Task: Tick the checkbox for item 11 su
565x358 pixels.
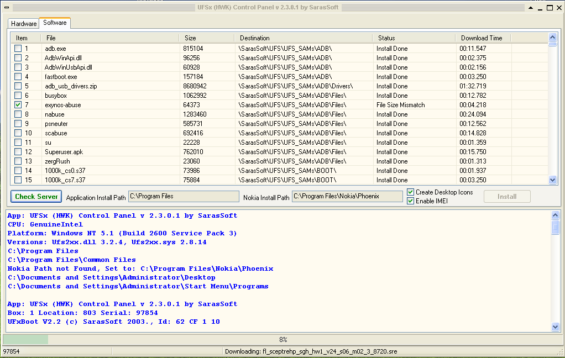Action: 18,143
